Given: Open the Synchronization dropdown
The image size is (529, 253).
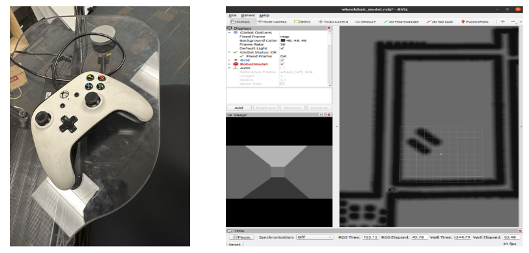Looking at the screenshot, I should (315, 237).
